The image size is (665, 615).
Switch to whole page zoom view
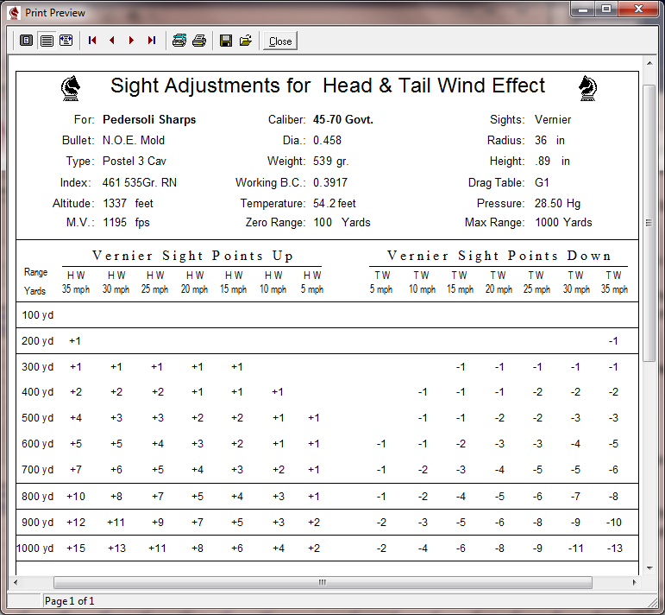26,41
